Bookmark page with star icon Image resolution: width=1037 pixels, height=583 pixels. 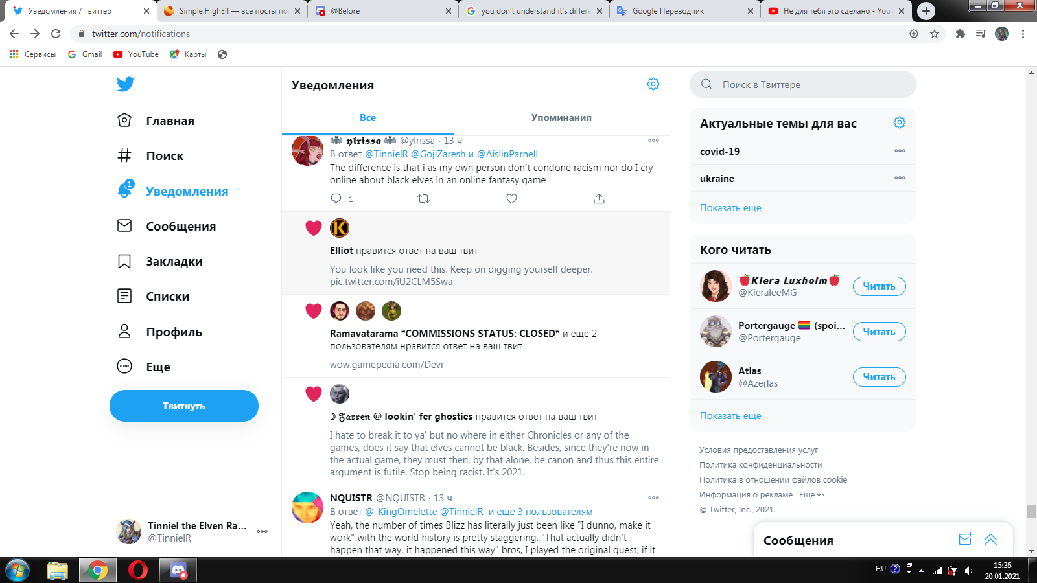(935, 34)
